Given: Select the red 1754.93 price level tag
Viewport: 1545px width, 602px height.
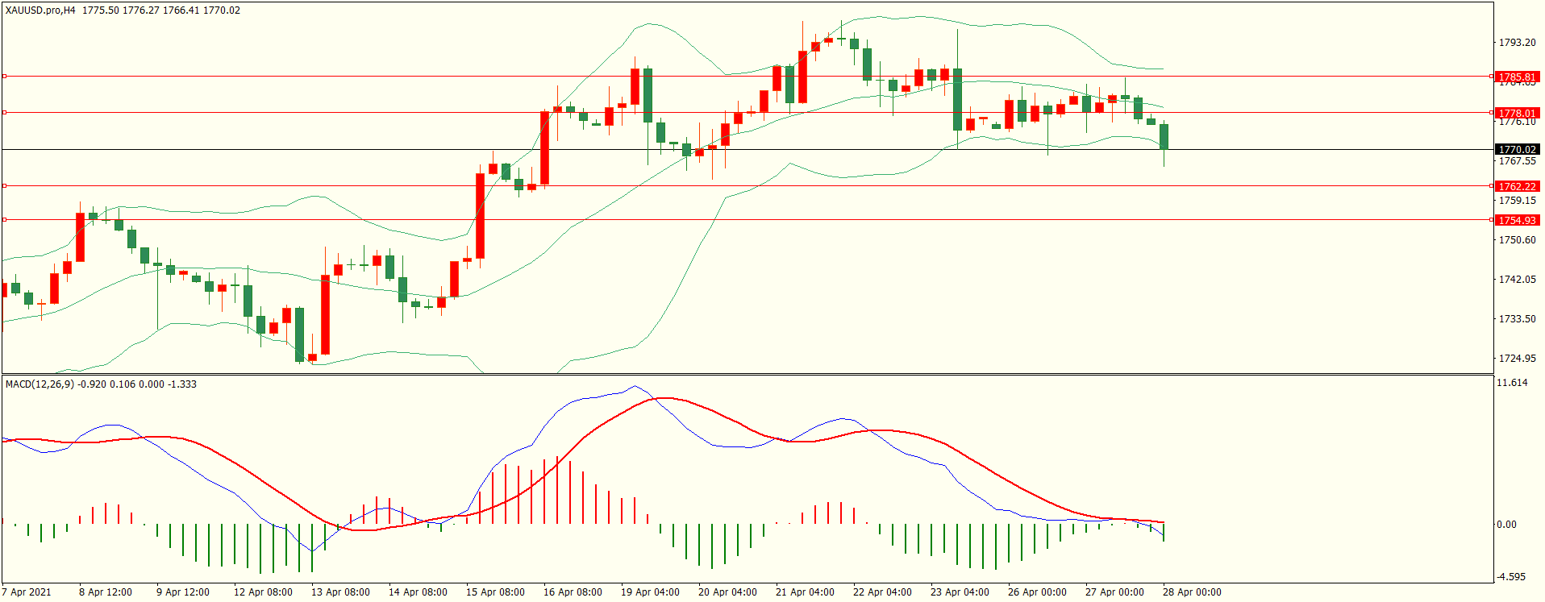Looking at the screenshot, I should pos(1518,221).
